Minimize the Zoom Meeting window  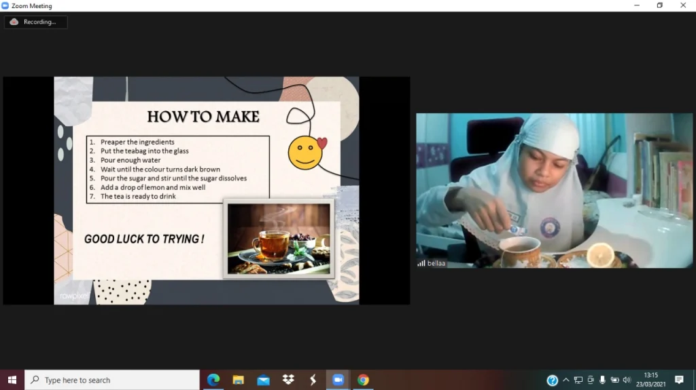tap(637, 5)
